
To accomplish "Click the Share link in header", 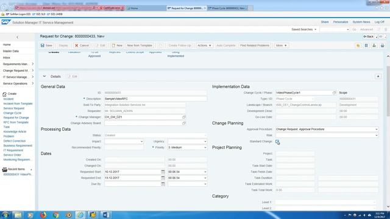I will [325, 22].
